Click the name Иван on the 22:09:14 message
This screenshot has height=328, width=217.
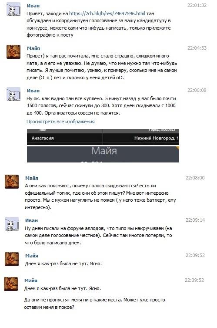coord(32,220)
